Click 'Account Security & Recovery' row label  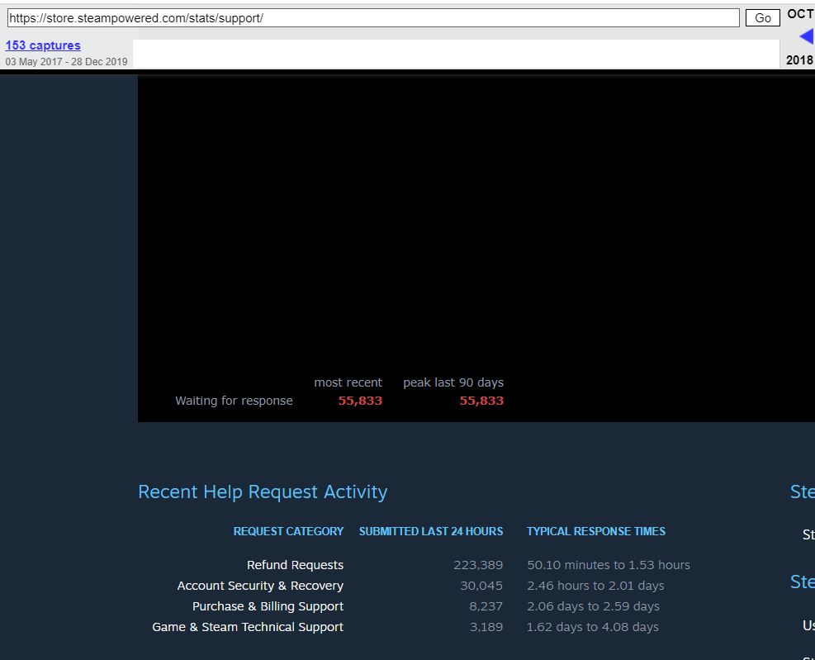point(260,586)
